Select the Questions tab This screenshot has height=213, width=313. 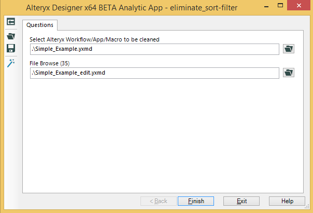coord(40,25)
